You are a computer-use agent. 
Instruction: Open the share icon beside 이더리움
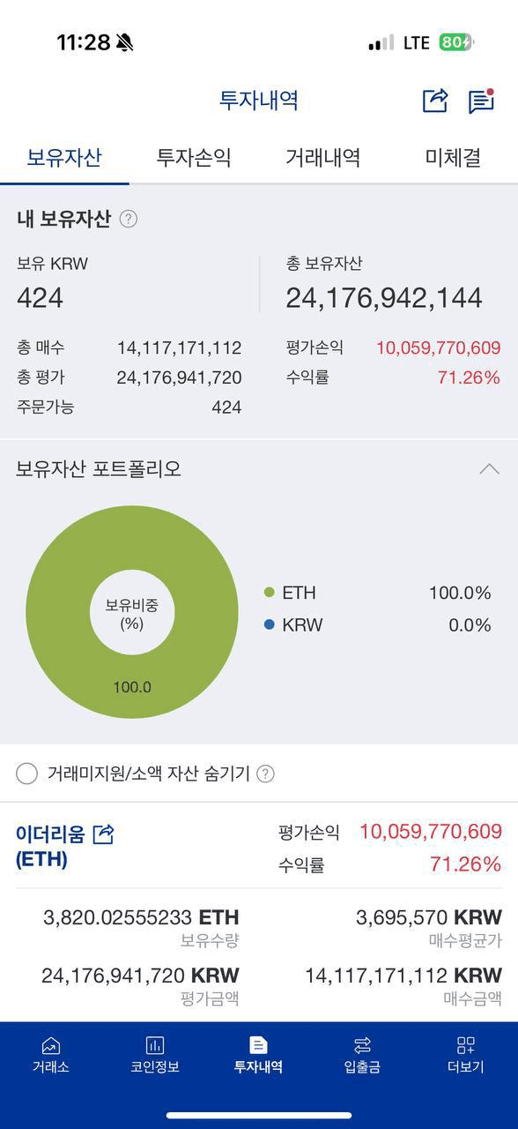pyautogui.click(x=103, y=834)
